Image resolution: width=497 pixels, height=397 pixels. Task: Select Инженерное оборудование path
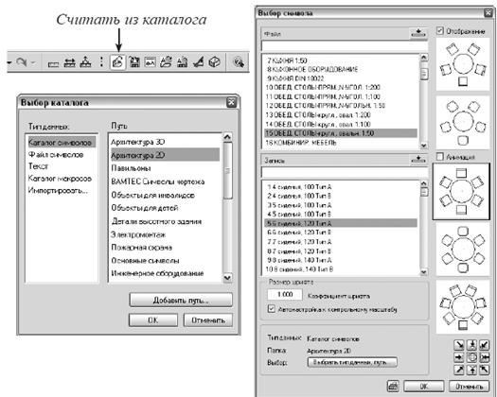[x=157, y=273]
